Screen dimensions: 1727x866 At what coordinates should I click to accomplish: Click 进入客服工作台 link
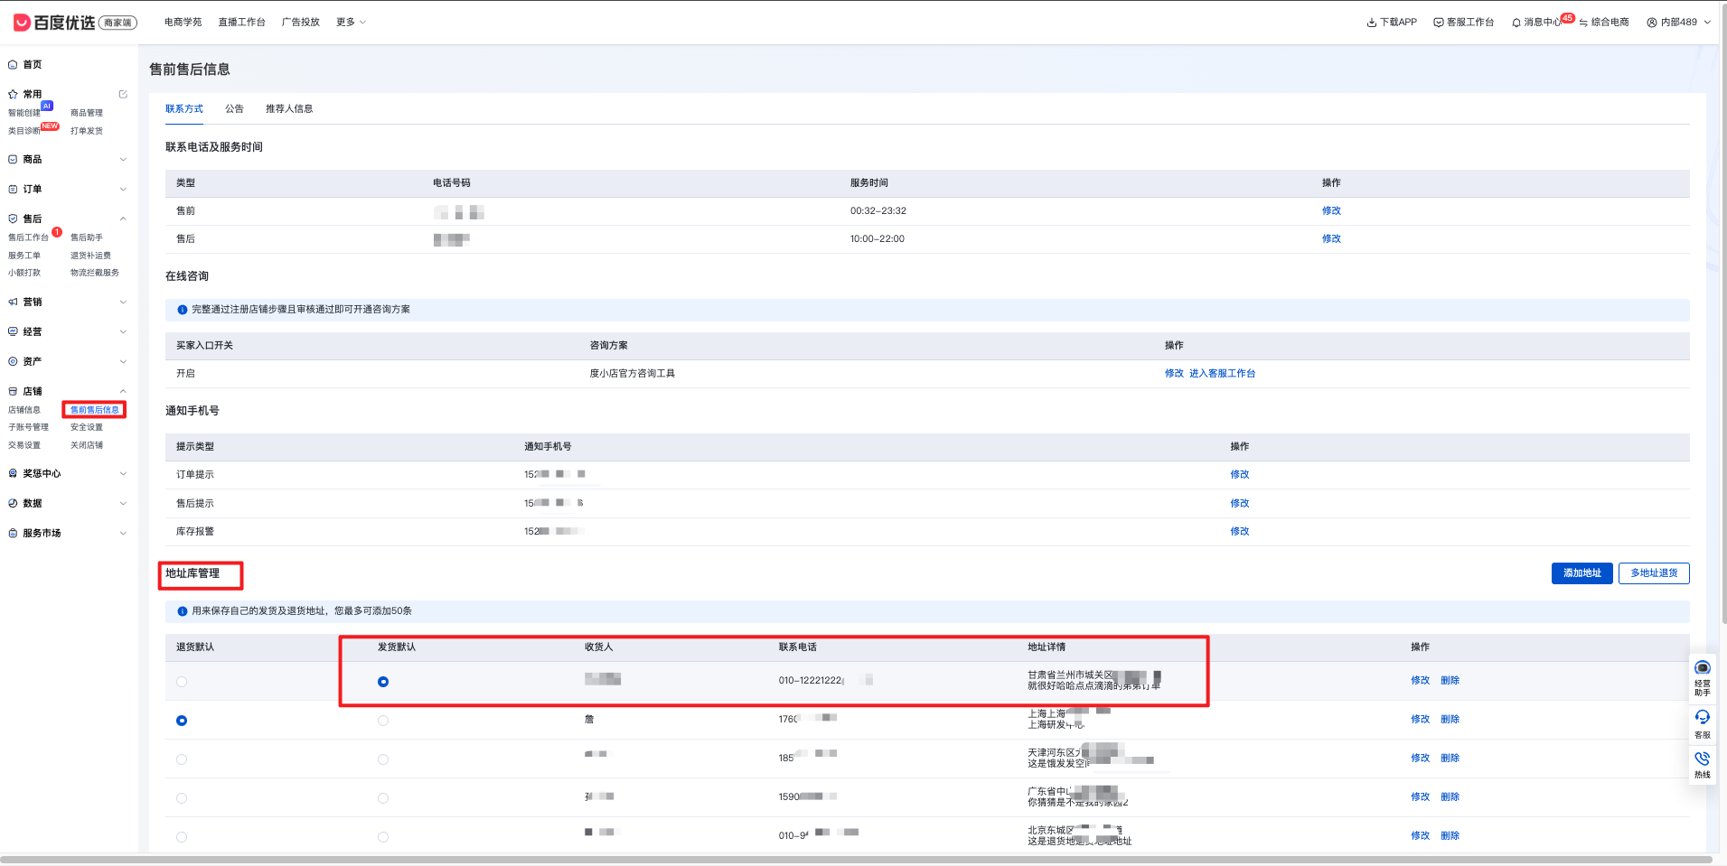pyautogui.click(x=1222, y=374)
